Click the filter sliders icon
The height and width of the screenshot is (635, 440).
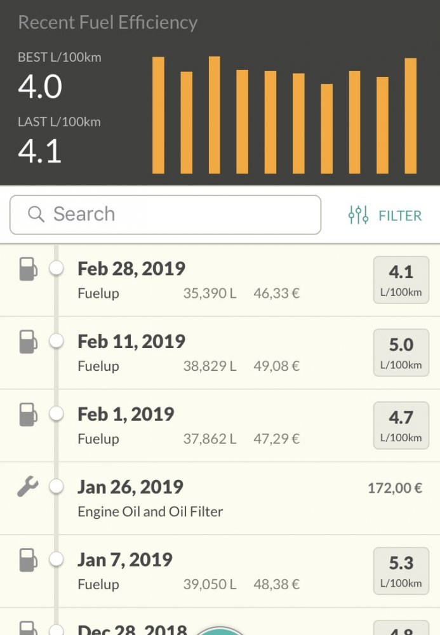(x=358, y=215)
